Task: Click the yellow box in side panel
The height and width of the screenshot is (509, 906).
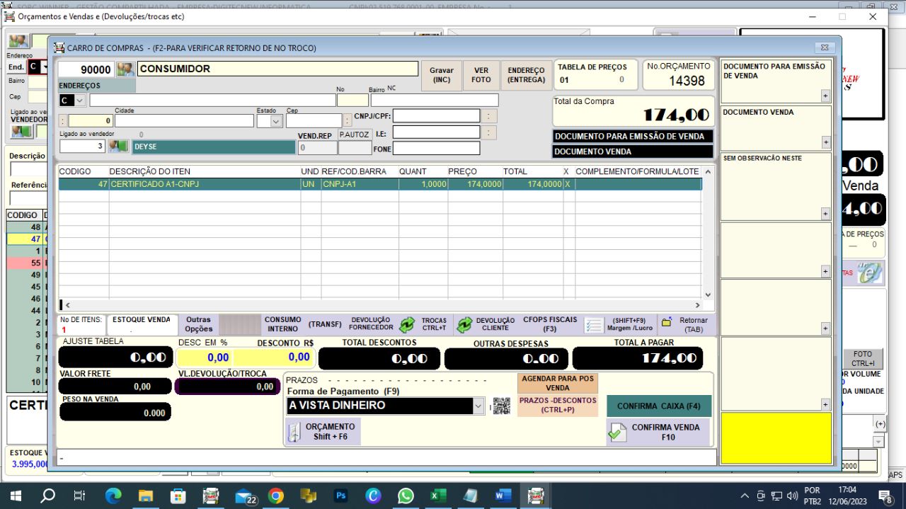Action: click(776, 438)
